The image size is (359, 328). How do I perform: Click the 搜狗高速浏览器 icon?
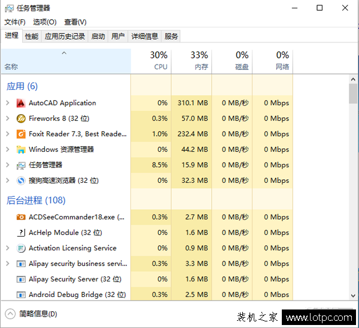click(21, 181)
